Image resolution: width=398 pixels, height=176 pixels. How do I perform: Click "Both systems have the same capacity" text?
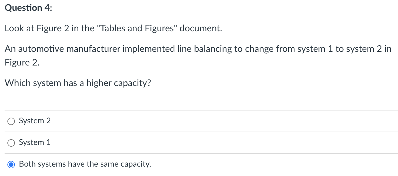(x=85, y=164)
